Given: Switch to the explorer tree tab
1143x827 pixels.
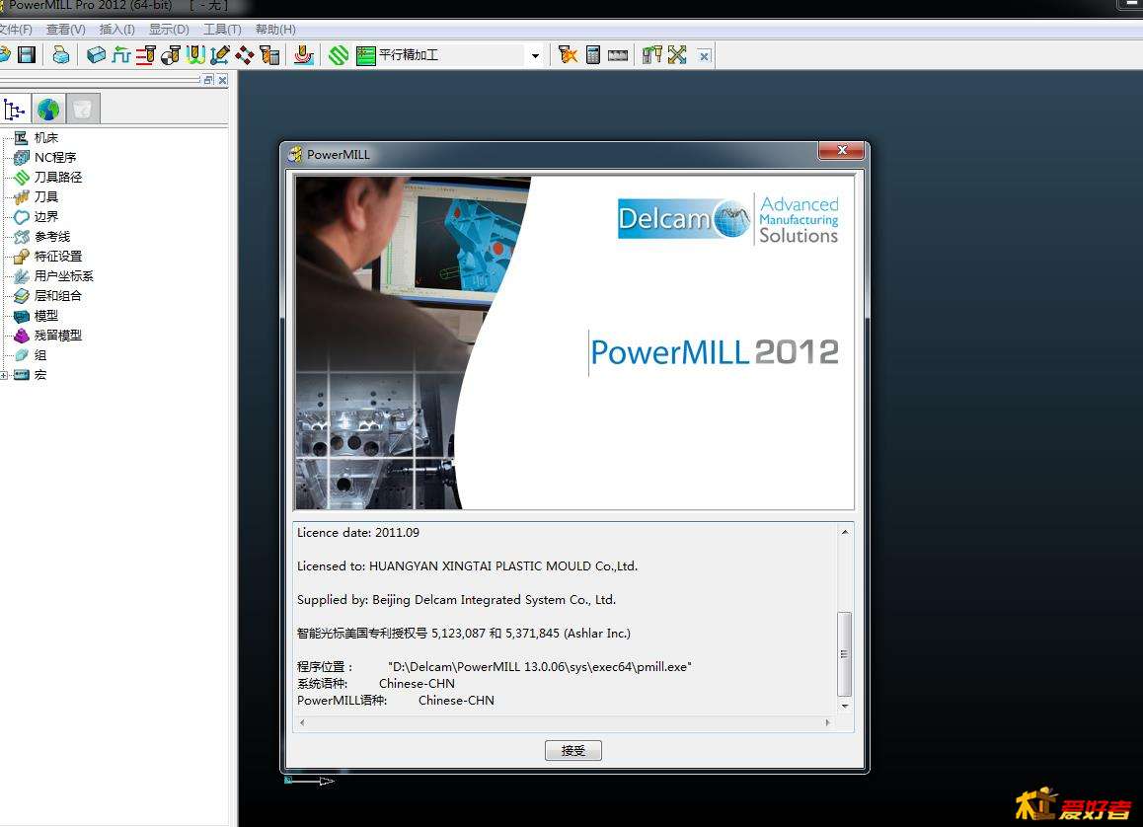Looking at the screenshot, I should click(x=15, y=110).
